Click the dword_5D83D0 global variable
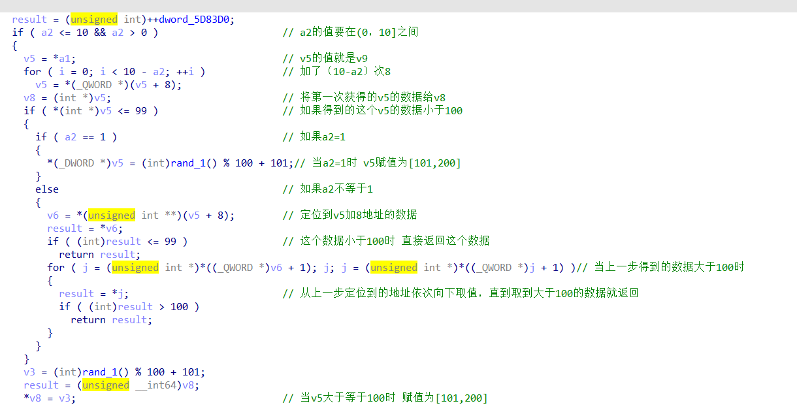The image size is (797, 414). click(196, 19)
